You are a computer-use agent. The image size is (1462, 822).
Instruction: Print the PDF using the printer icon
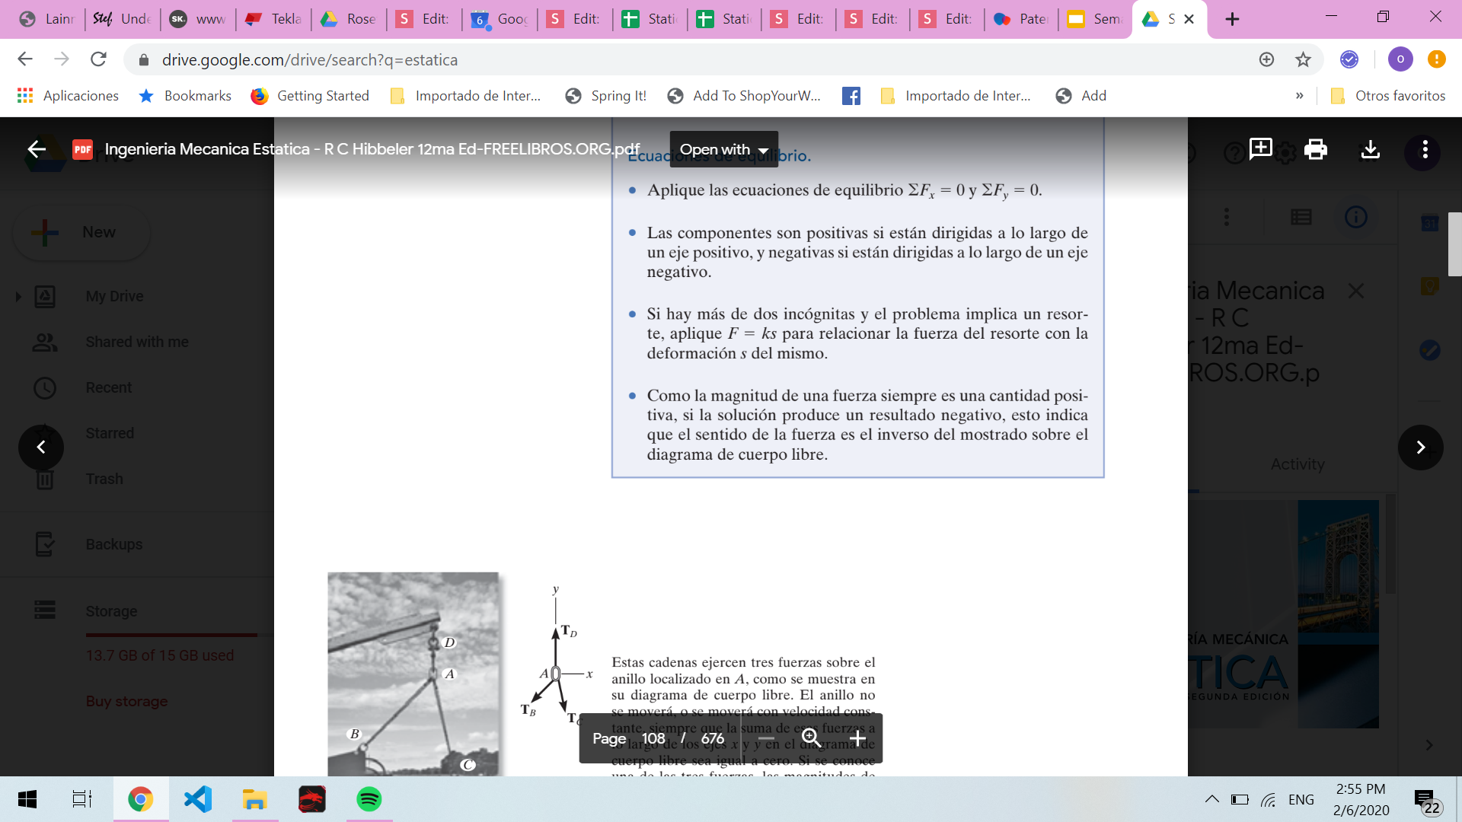(1315, 149)
